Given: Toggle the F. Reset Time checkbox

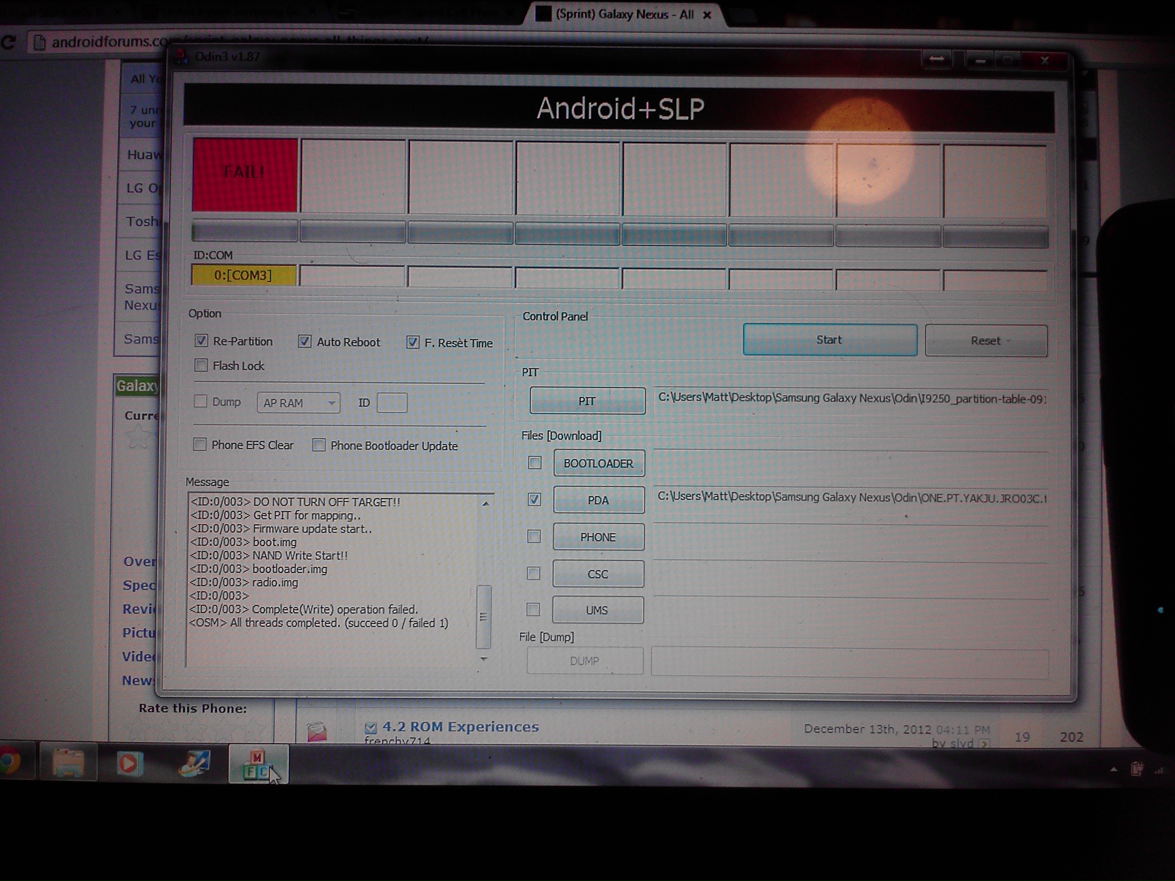Looking at the screenshot, I should 413,343.
